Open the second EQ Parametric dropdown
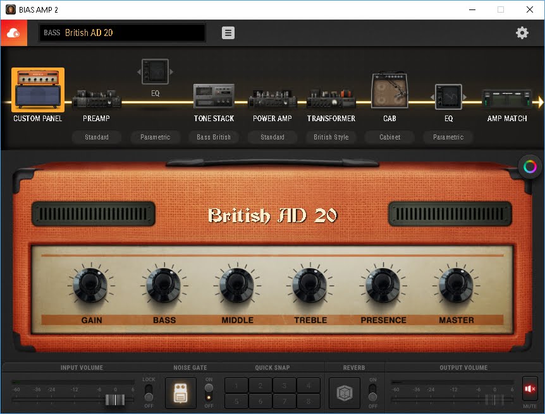The image size is (545, 414). pos(448,137)
